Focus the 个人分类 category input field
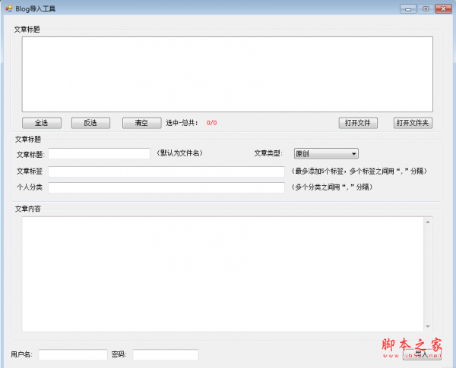 point(166,187)
